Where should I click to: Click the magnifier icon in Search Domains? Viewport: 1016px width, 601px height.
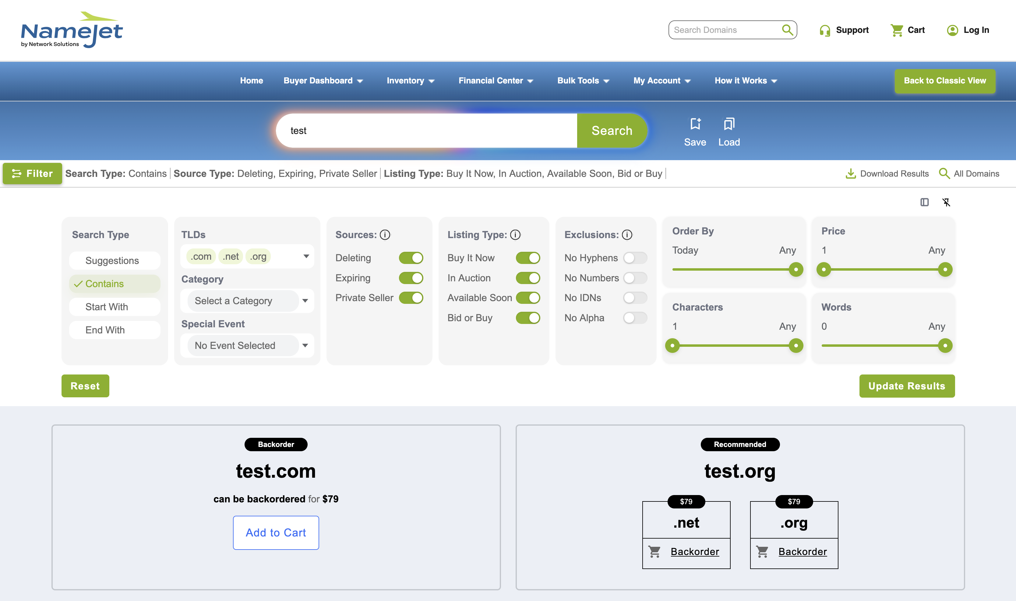787,30
